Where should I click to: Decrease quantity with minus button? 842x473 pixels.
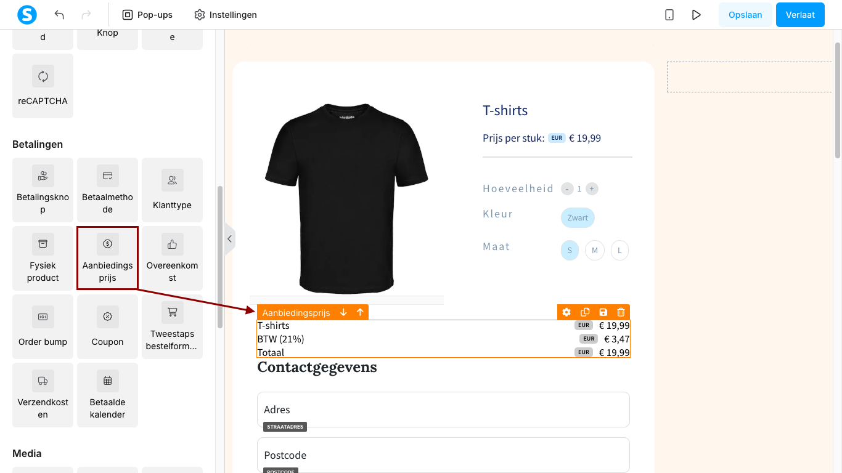pos(568,189)
